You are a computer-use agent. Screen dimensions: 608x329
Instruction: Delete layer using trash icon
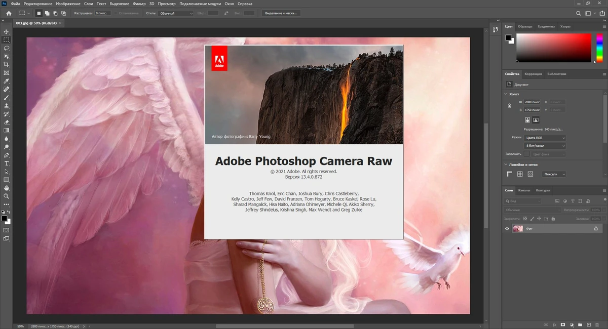point(597,324)
